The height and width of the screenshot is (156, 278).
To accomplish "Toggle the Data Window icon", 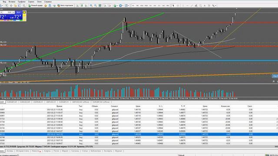I will point(11,6).
